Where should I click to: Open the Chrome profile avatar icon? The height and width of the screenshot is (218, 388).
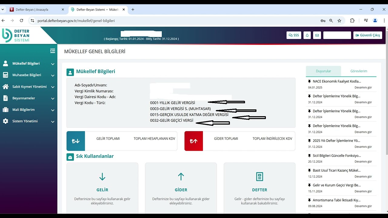375,21
